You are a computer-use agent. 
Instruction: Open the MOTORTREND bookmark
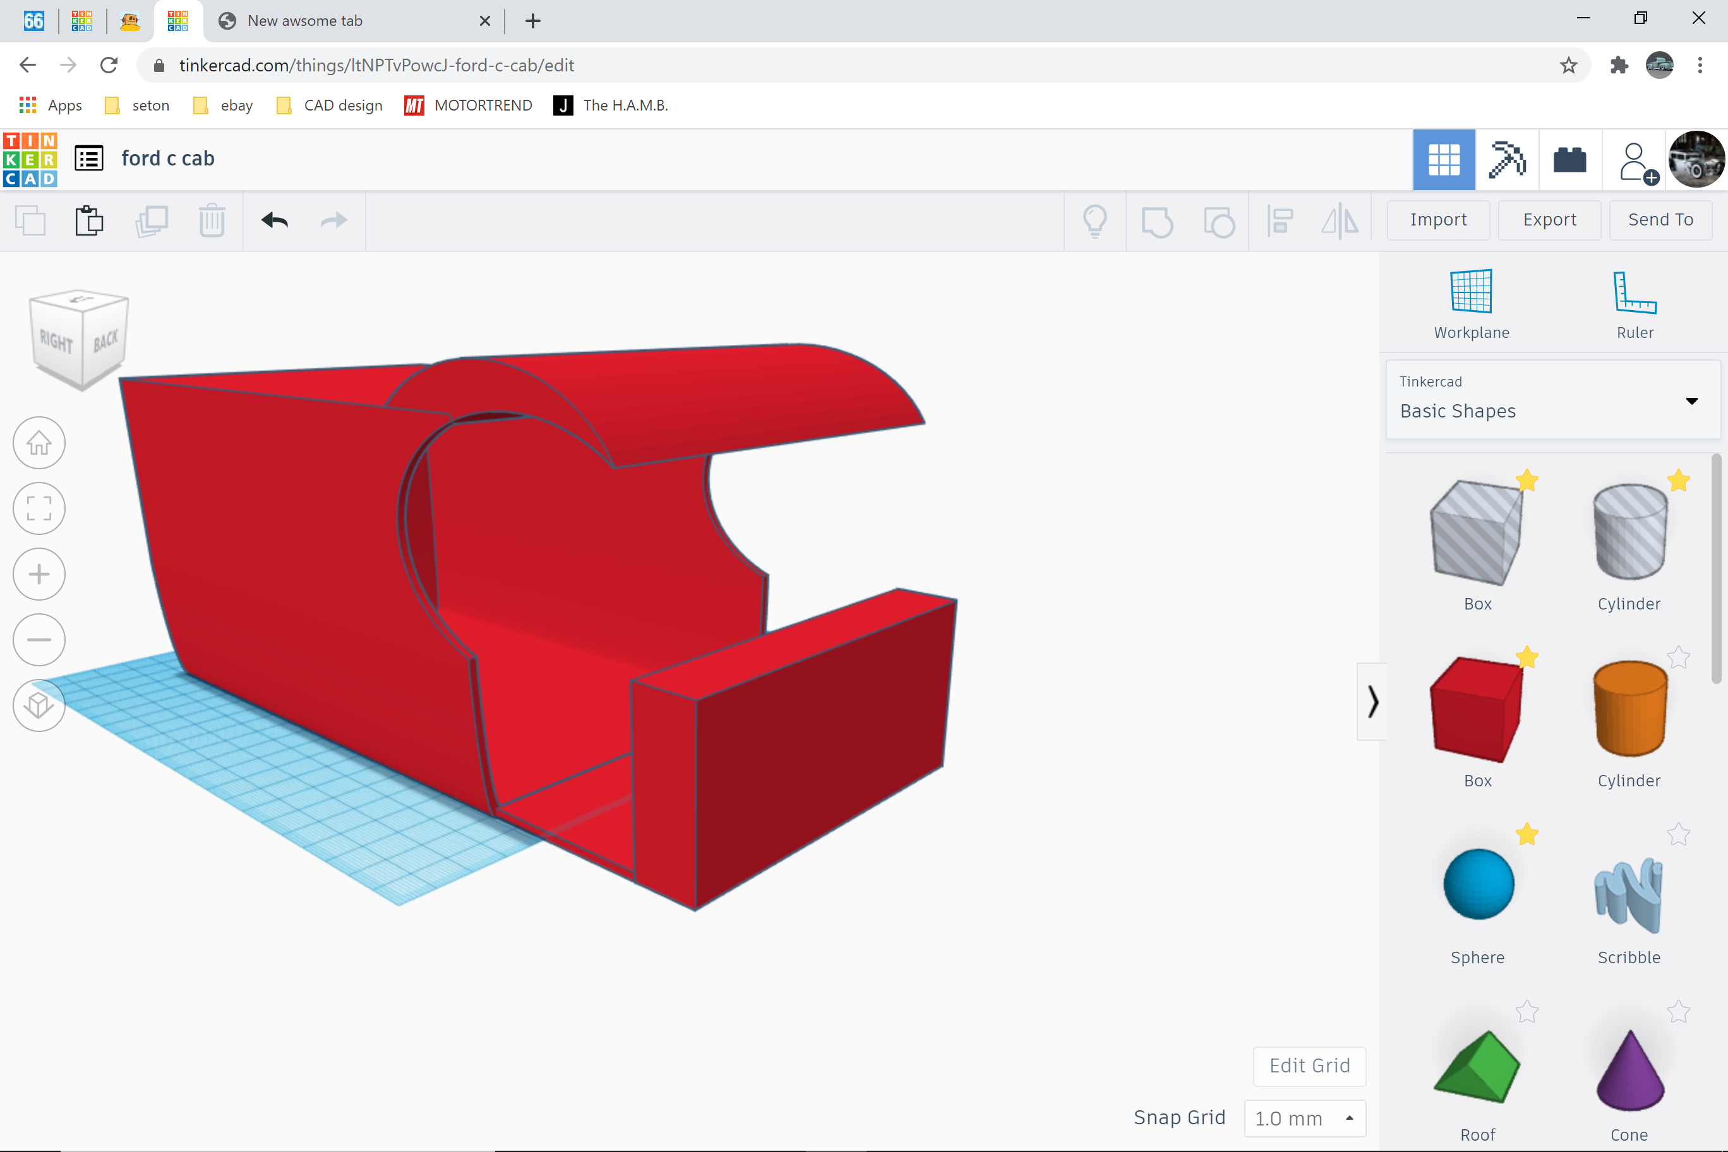coord(468,105)
